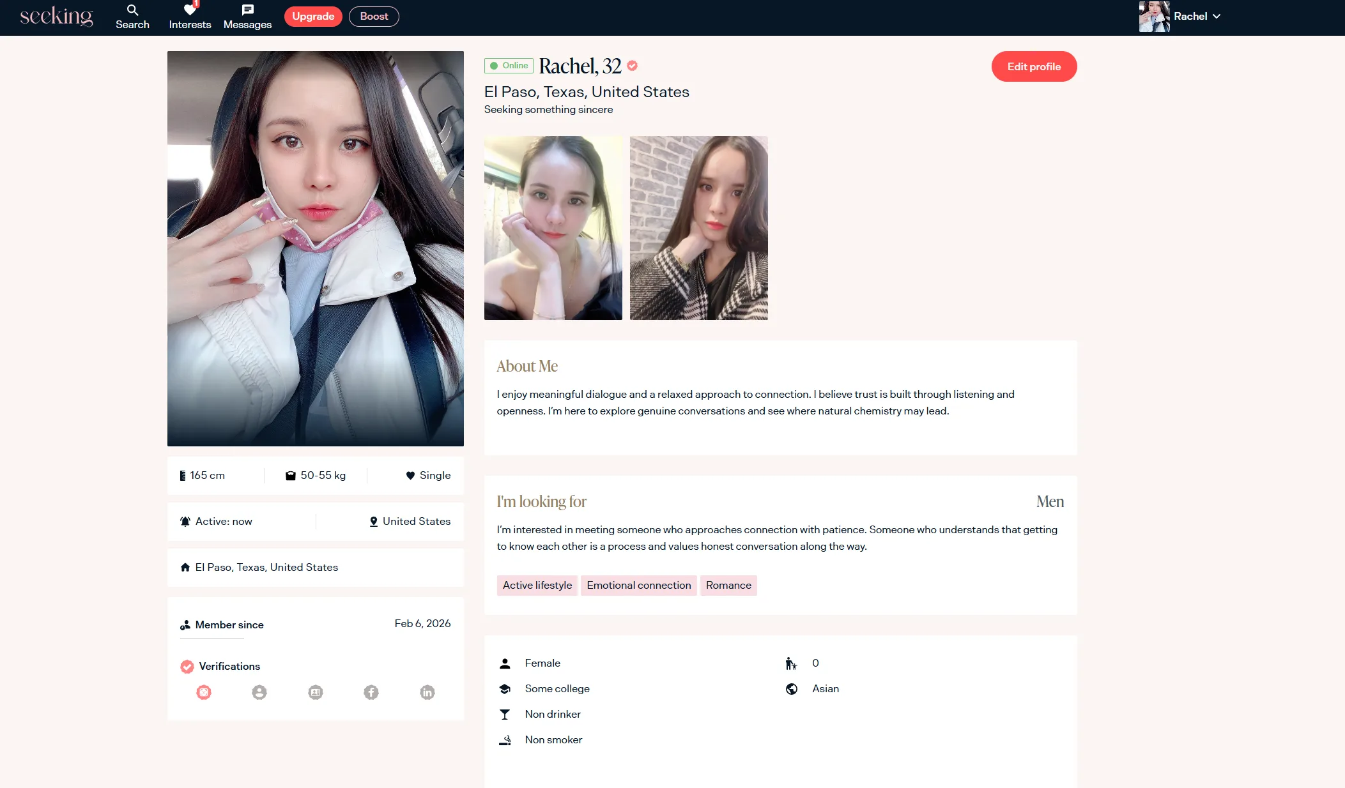This screenshot has width=1345, height=788.
Task: Click the Facebook verification badge
Action: [371, 692]
